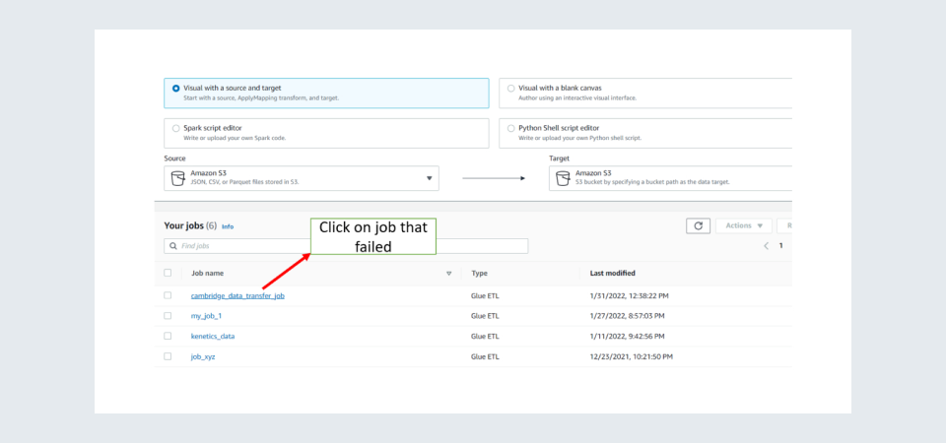Click Glue ETL type in job_xyz row
The height and width of the screenshot is (443, 946).
click(485, 356)
